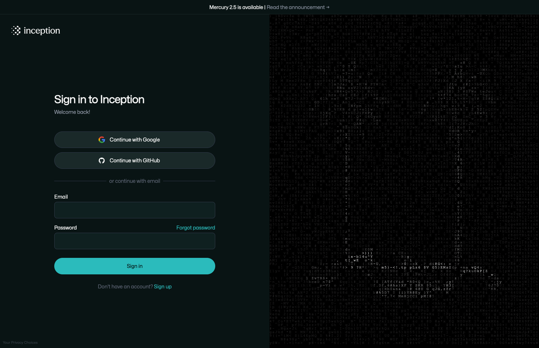Click "Don't have an account?" text
The height and width of the screenshot is (348, 539).
pos(125,287)
